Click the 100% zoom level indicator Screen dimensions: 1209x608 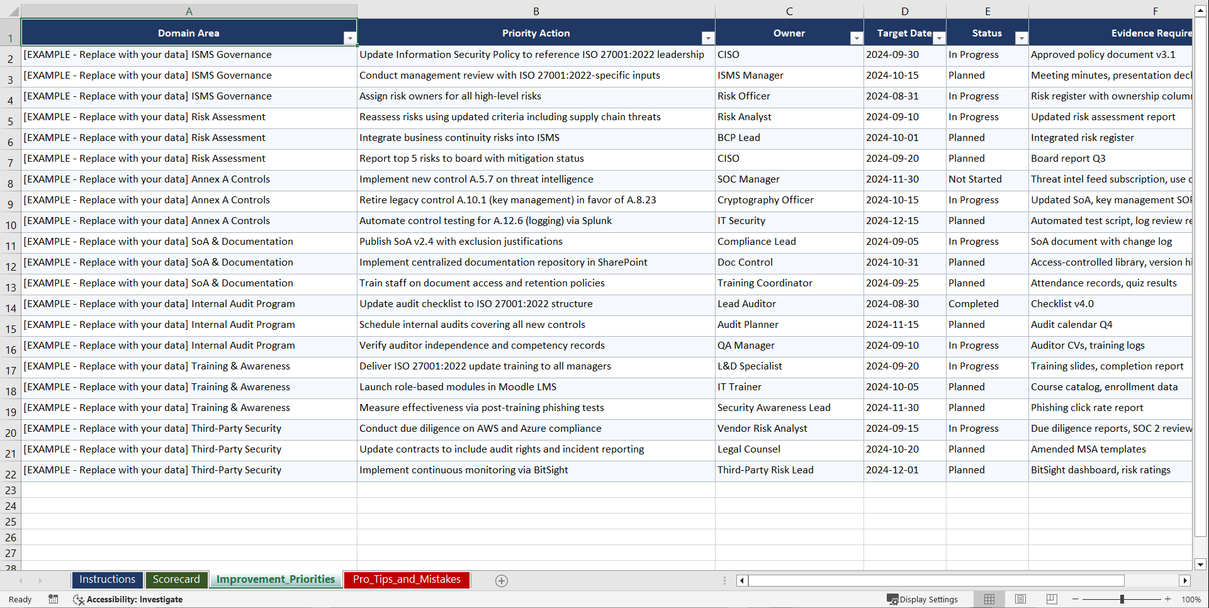1191,599
